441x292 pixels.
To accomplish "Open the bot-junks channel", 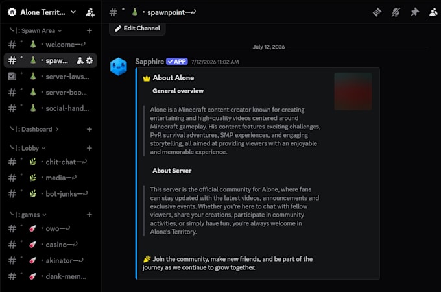I will 51,194.
